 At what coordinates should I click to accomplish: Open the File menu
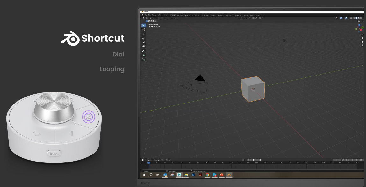tap(146, 15)
